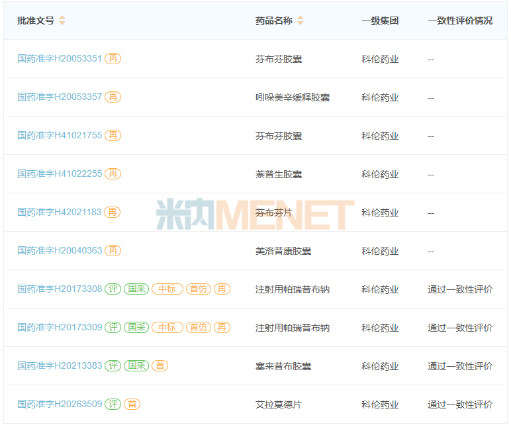Click 再 badge next to H20053351
Viewport: 511px width, 427px height.
[x=113, y=59]
